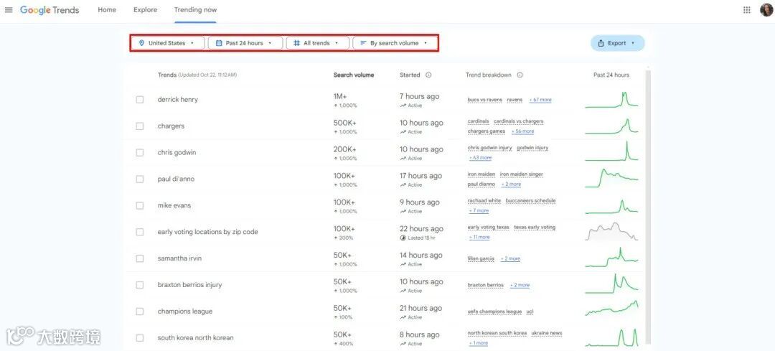Click the Started column header

[410, 75]
